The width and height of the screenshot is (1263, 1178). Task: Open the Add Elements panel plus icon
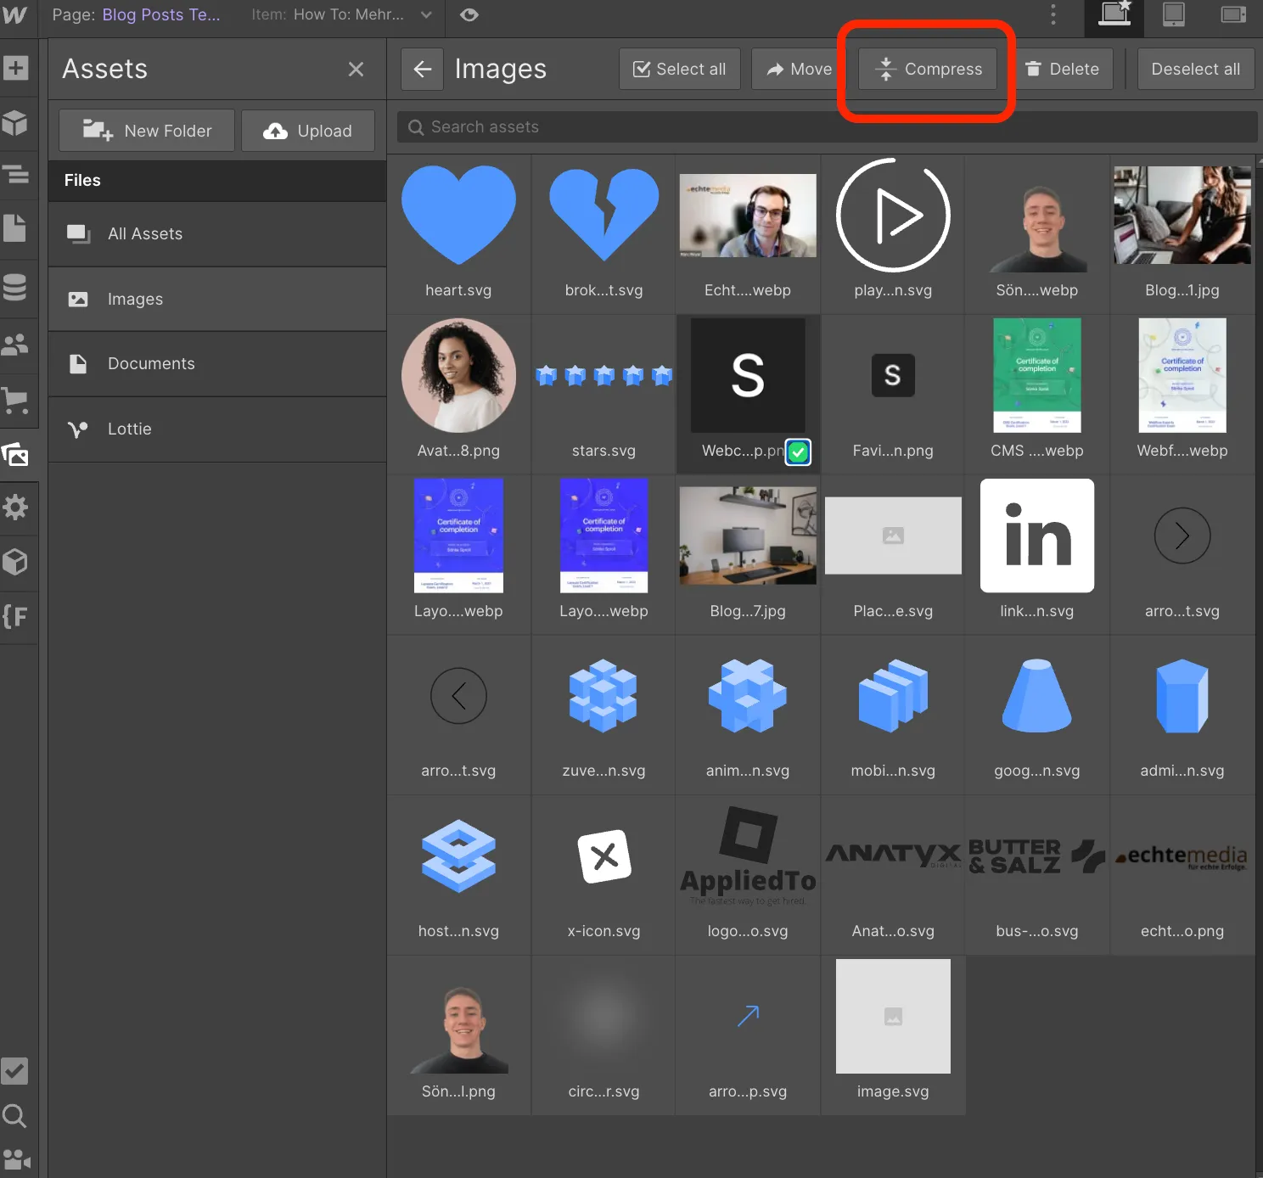pyautogui.click(x=15, y=68)
